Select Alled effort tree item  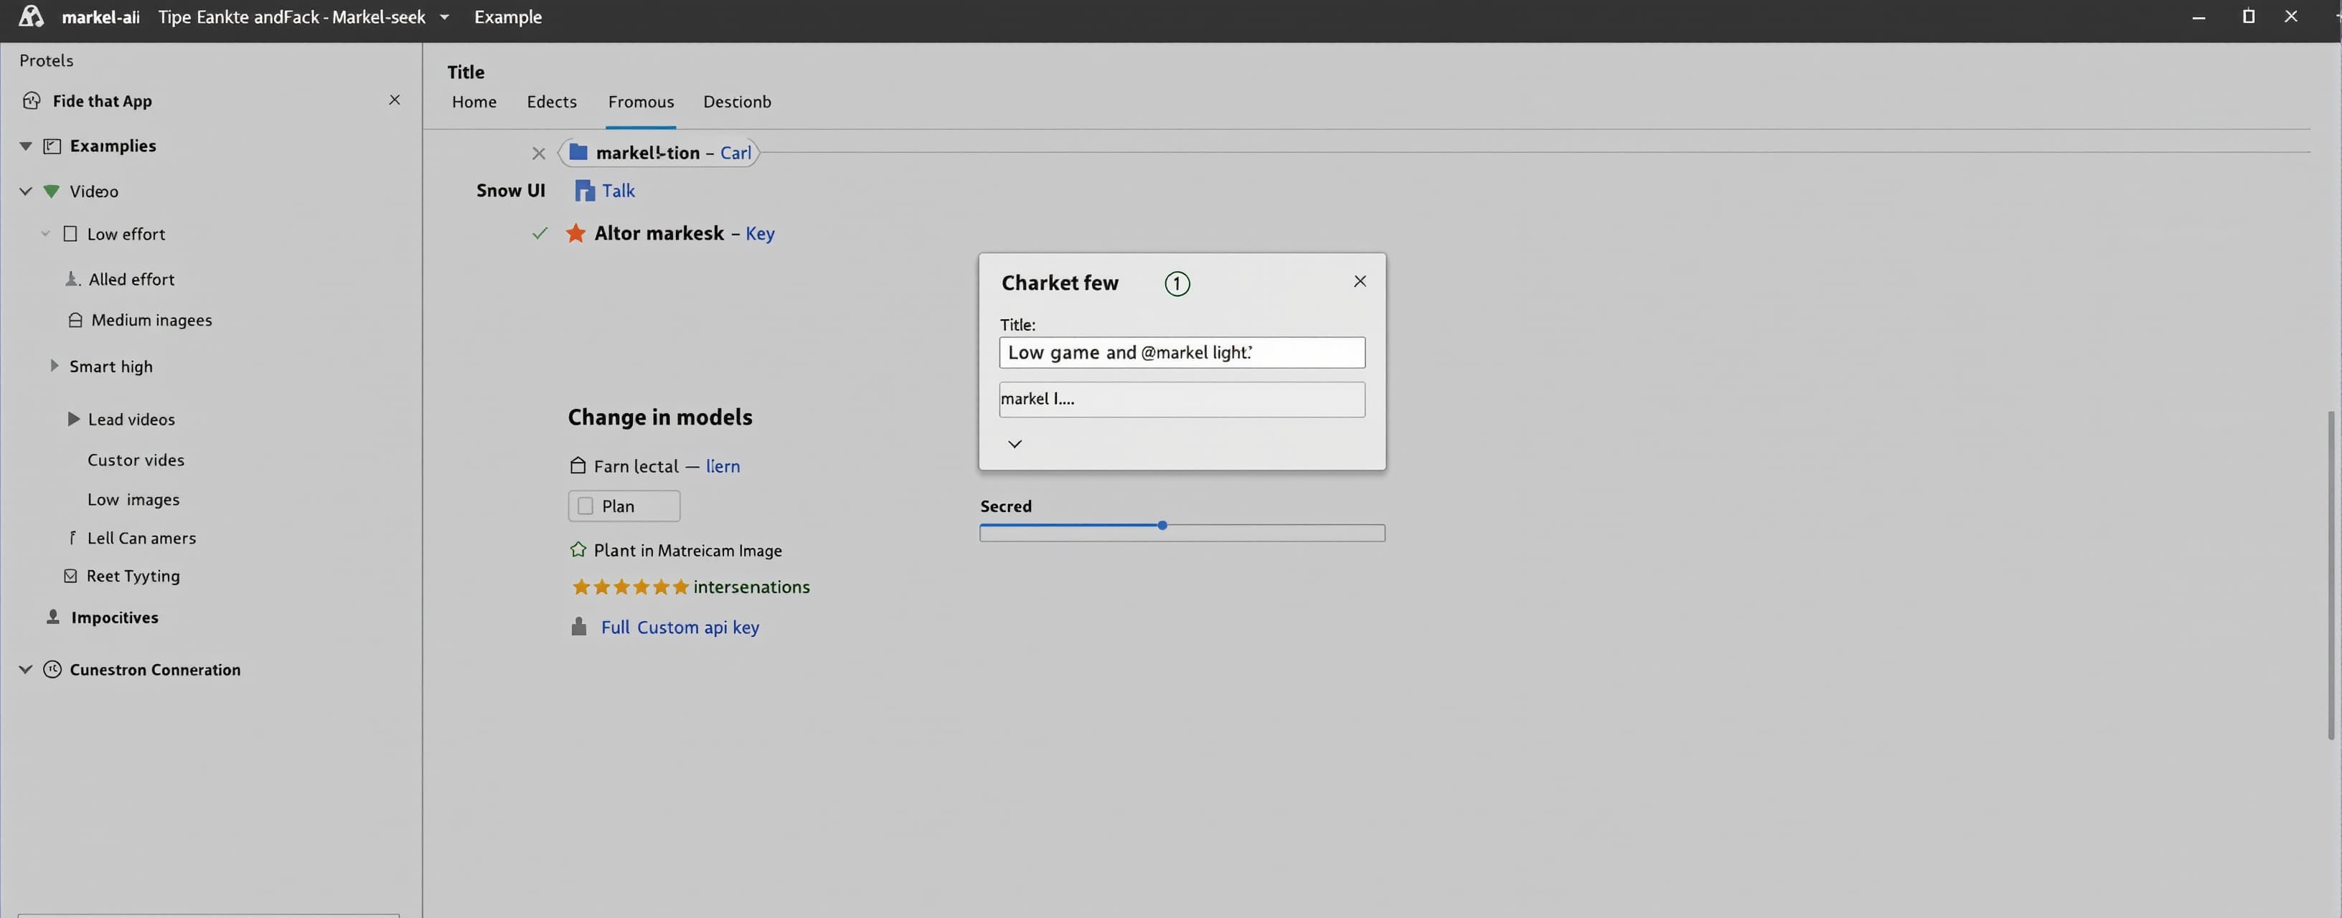point(132,279)
